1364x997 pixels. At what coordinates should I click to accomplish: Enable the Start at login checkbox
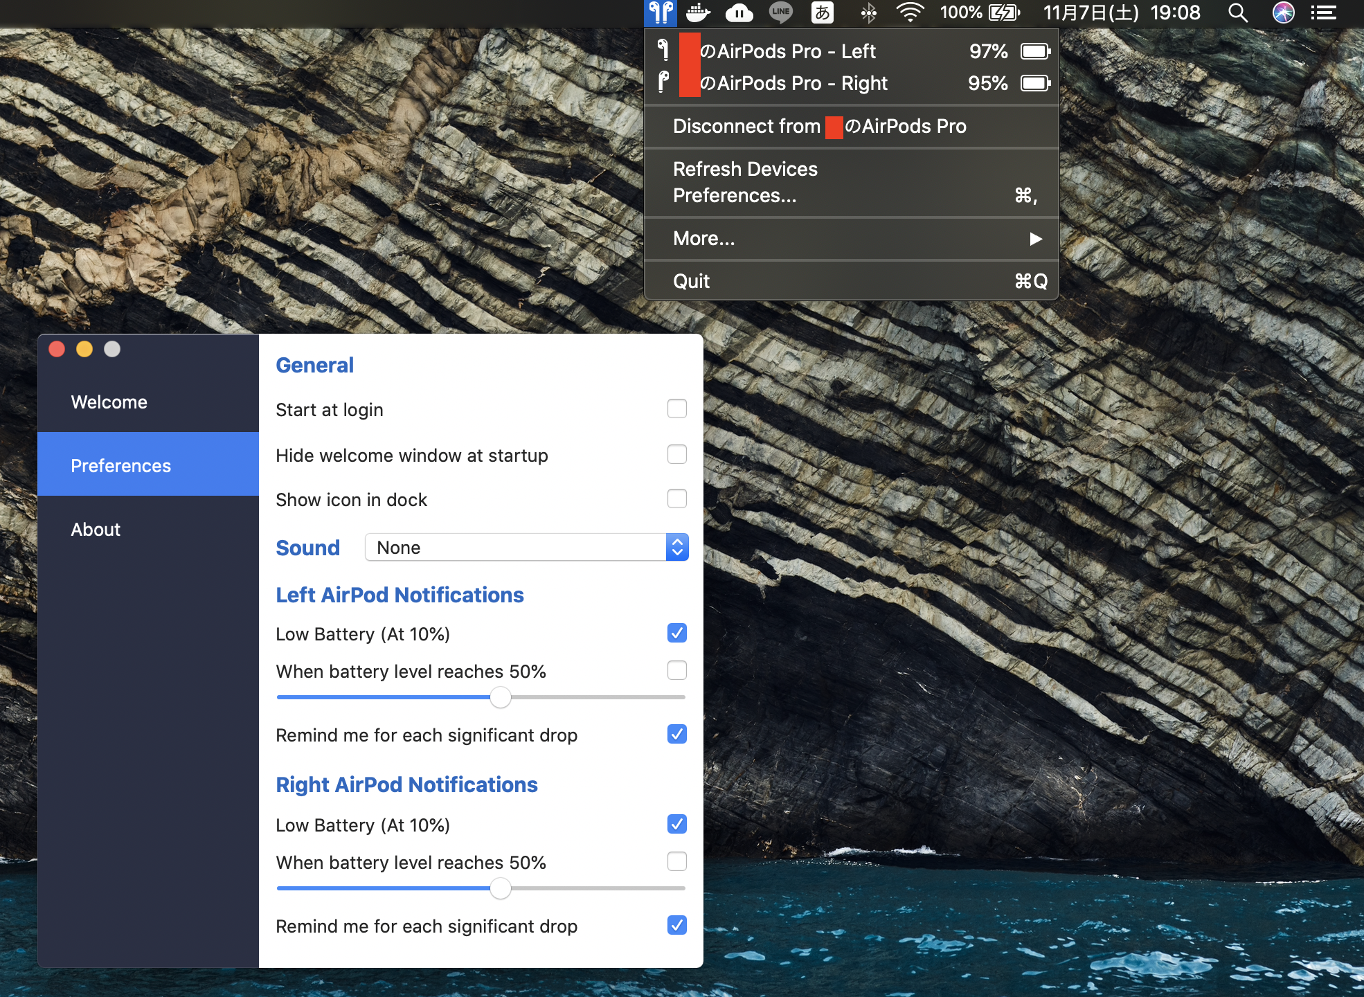676,408
